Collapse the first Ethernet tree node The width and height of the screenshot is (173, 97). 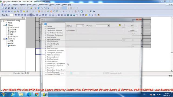click(x=4, y=25)
